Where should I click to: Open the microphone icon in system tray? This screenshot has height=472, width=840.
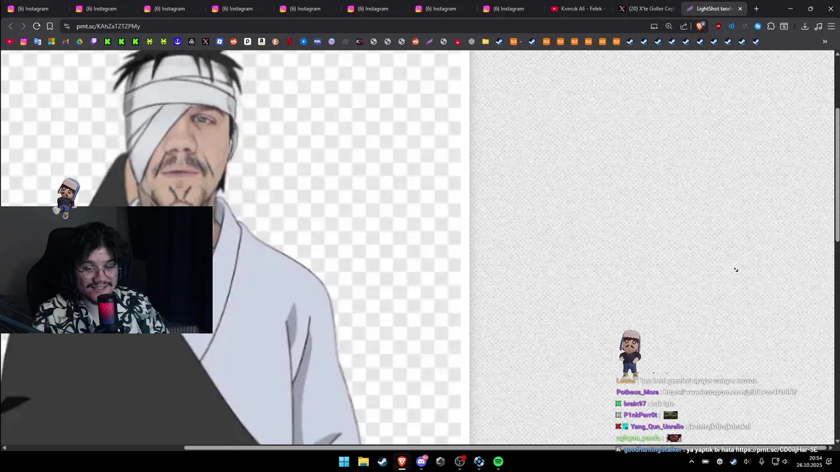click(761, 462)
